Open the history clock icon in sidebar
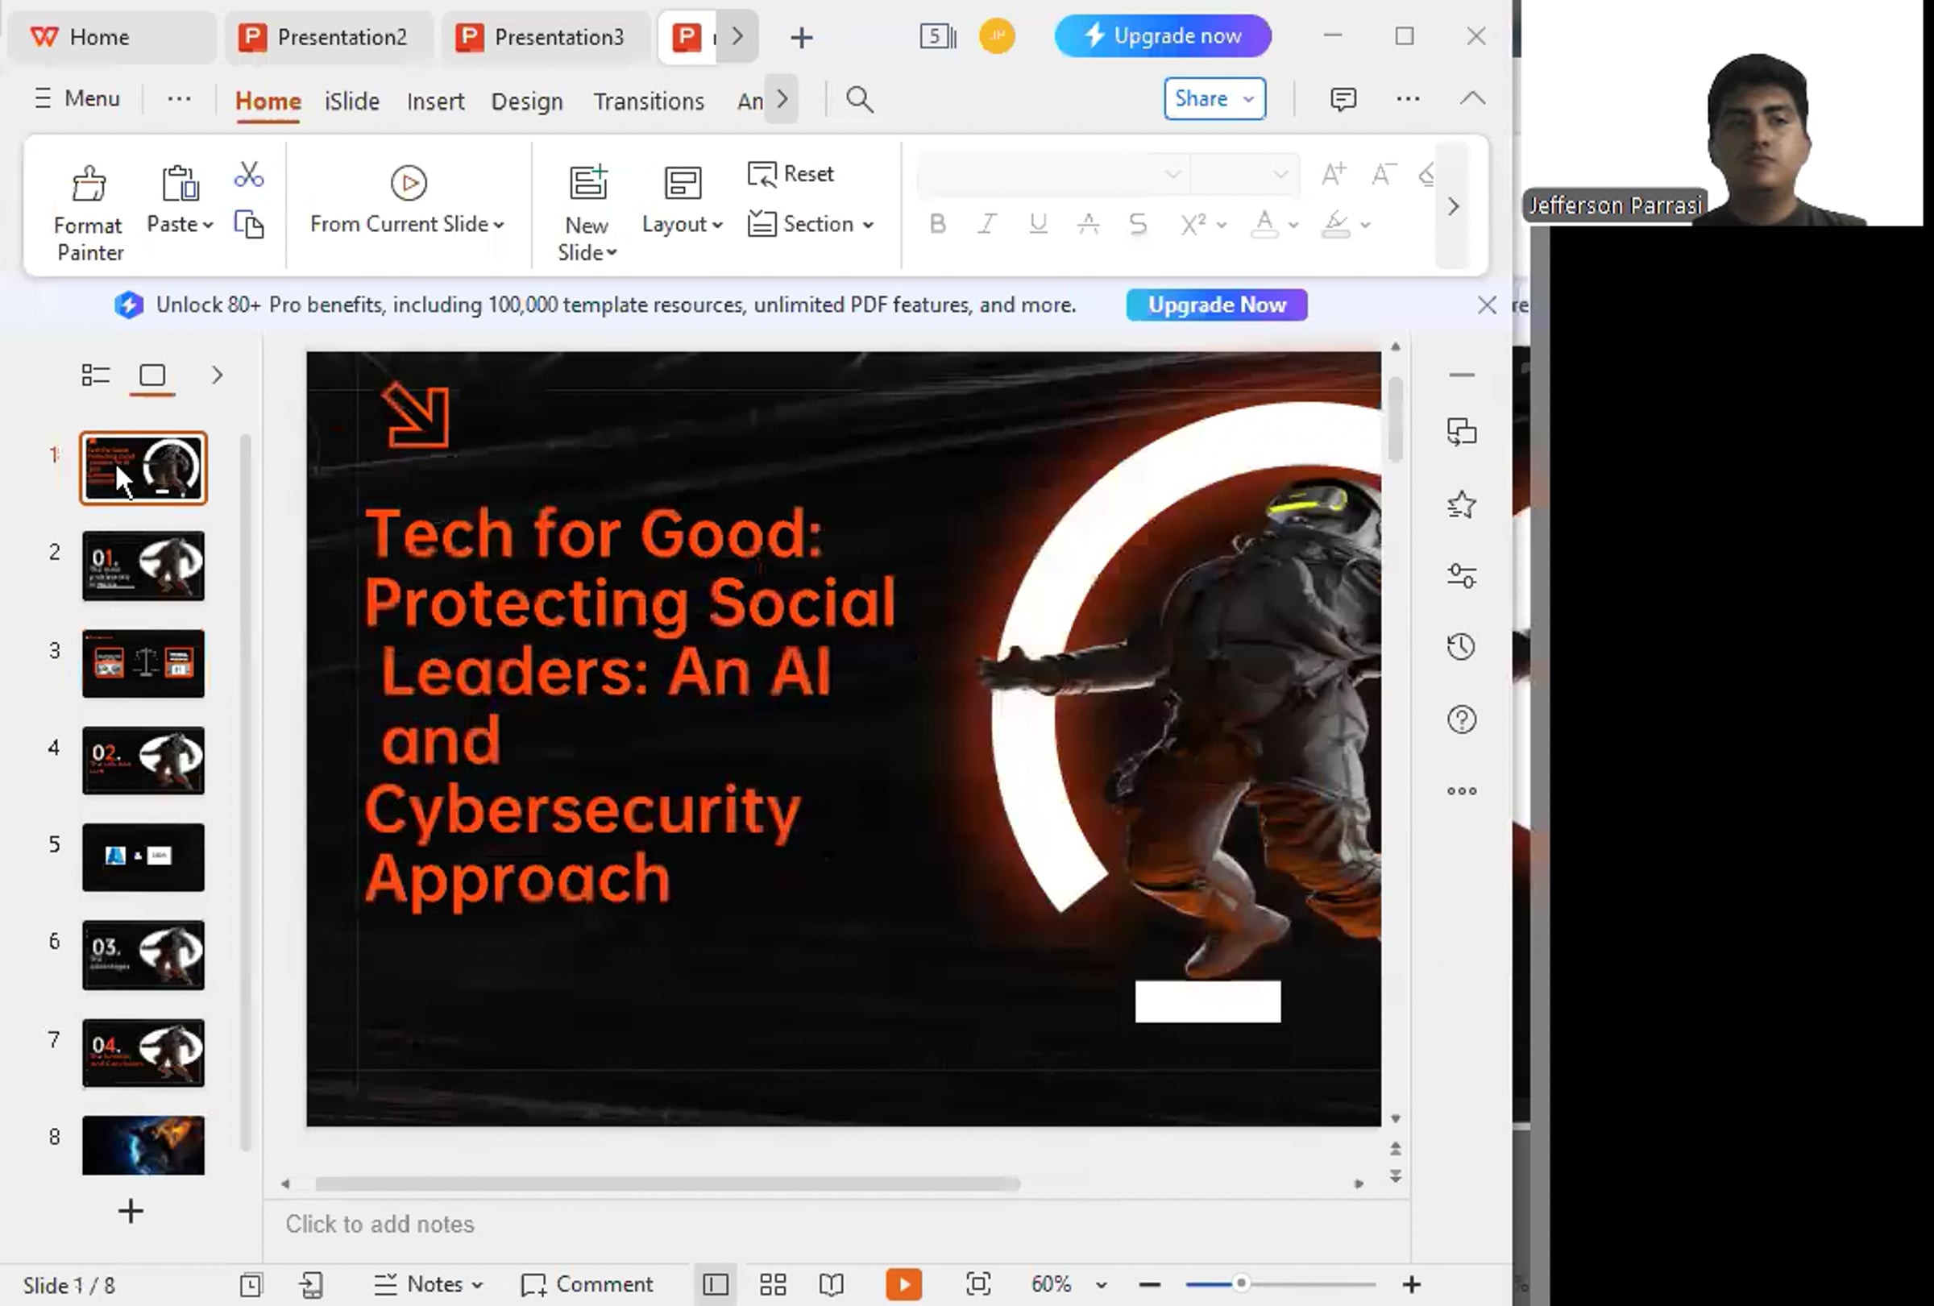Screen dimensions: 1934x1306 pyautogui.click(x=1461, y=647)
